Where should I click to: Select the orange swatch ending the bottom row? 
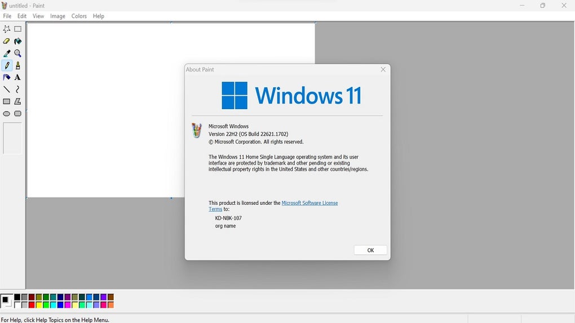110,304
